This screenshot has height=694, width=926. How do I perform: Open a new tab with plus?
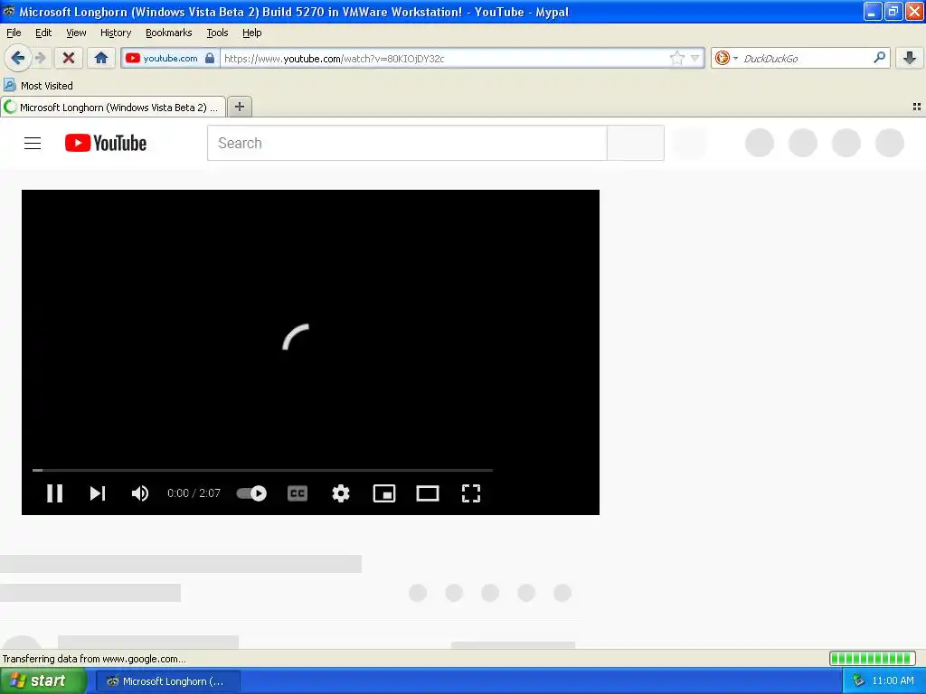(x=239, y=107)
